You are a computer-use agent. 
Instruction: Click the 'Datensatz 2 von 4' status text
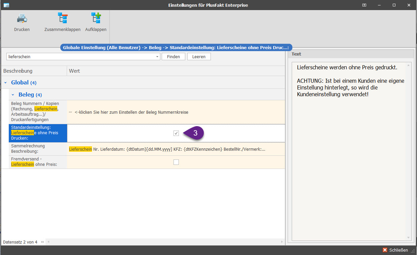click(20, 242)
